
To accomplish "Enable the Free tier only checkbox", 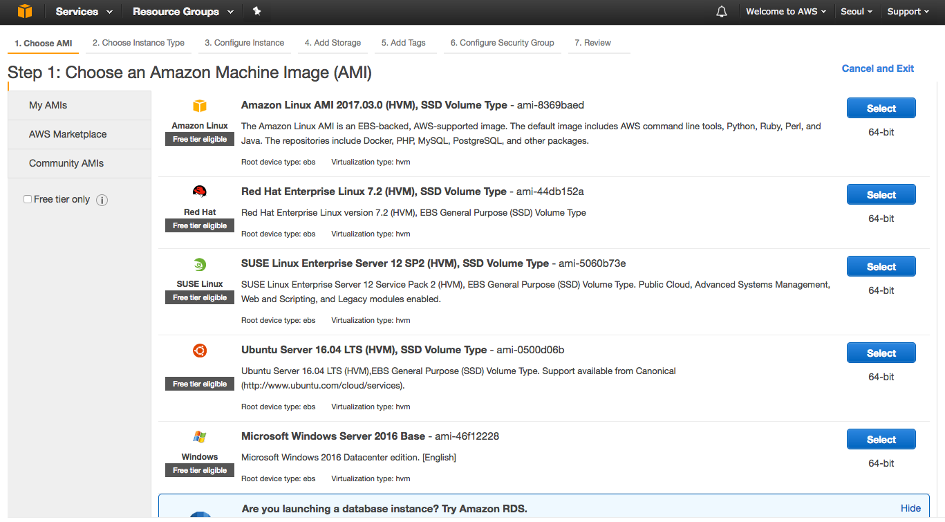I will [x=28, y=199].
